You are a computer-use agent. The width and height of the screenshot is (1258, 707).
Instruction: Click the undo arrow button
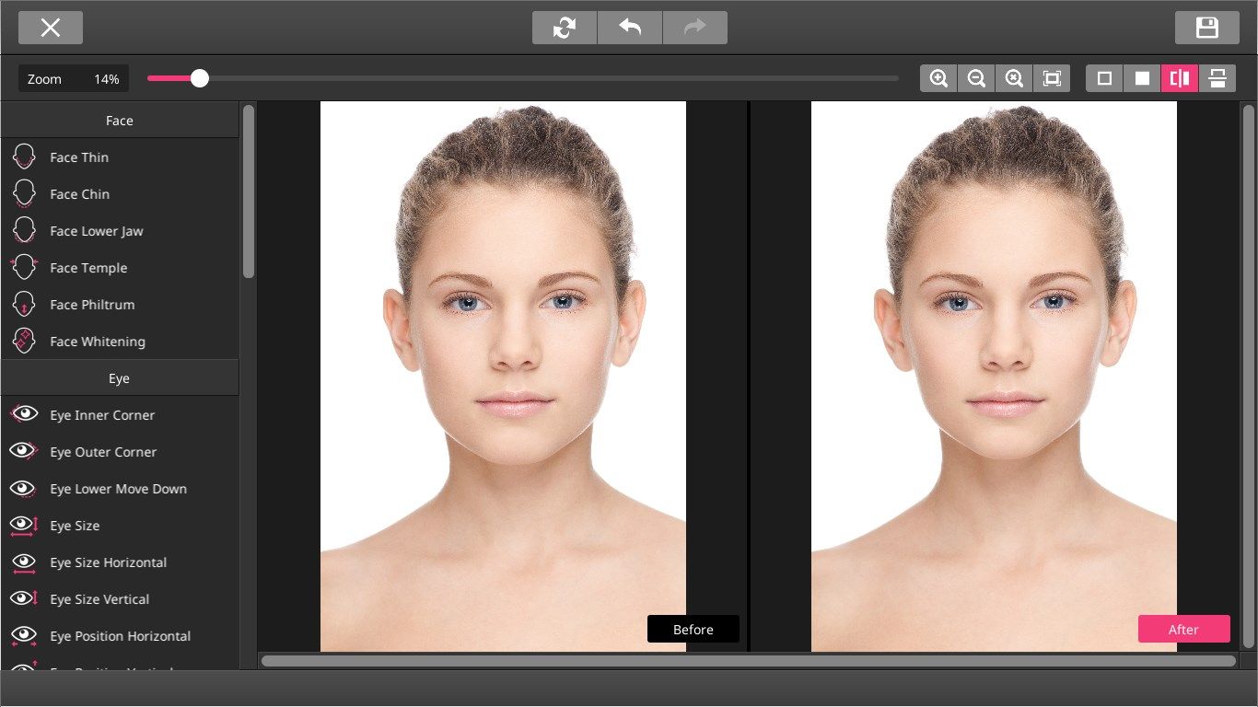click(630, 28)
